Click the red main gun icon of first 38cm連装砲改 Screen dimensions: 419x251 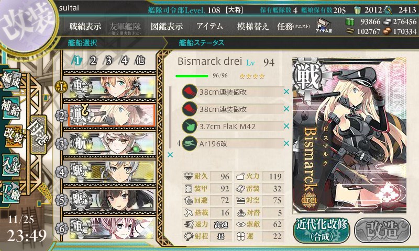[190, 92]
